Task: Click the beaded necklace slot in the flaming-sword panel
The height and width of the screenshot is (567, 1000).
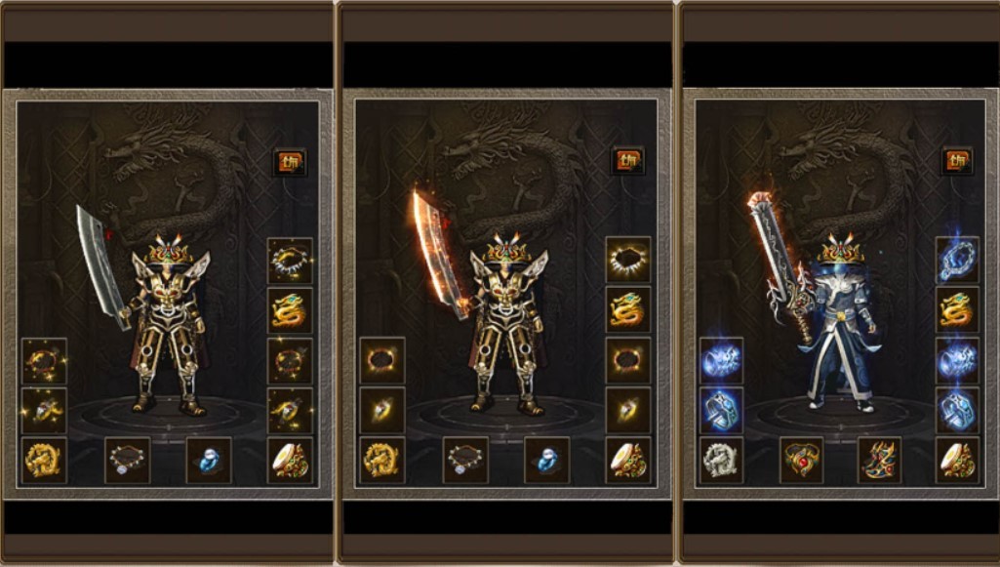Action: pyautogui.click(x=465, y=460)
